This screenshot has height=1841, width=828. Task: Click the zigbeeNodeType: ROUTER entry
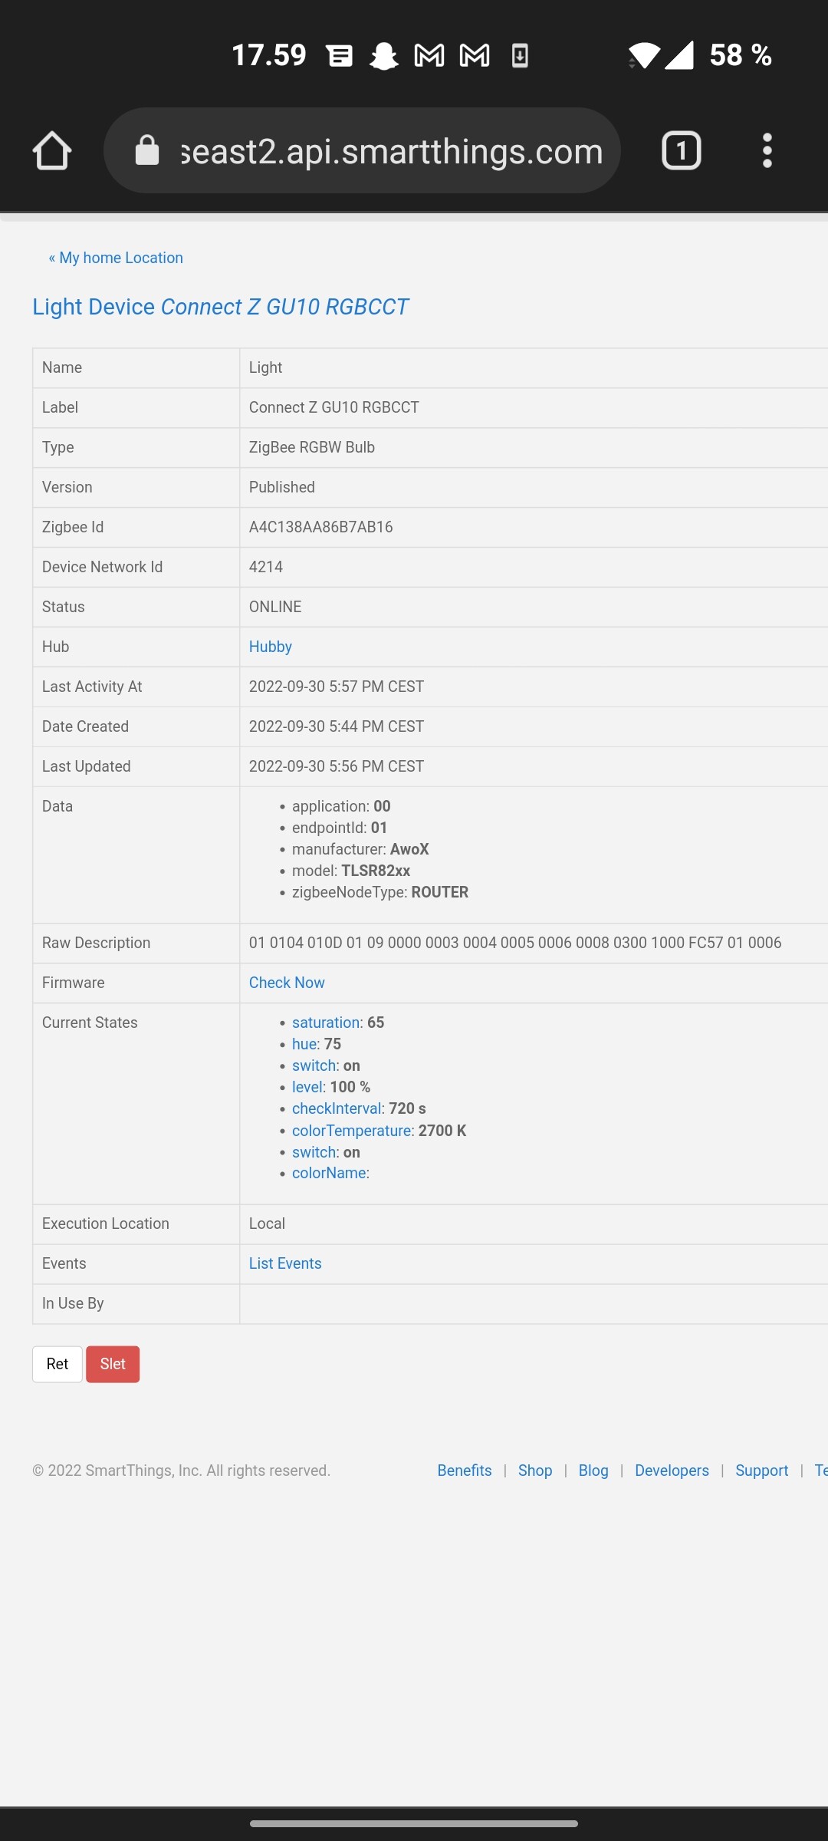[380, 892]
